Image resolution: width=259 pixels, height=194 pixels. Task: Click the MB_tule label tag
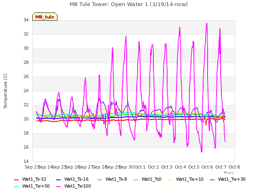pos(45,17)
